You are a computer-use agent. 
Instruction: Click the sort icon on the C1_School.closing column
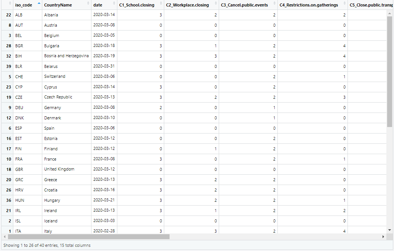tap(161, 5)
